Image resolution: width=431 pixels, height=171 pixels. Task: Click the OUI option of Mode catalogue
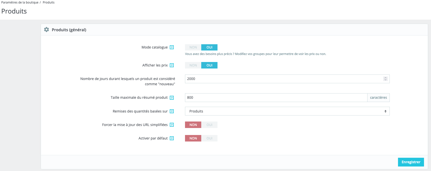(x=209, y=47)
